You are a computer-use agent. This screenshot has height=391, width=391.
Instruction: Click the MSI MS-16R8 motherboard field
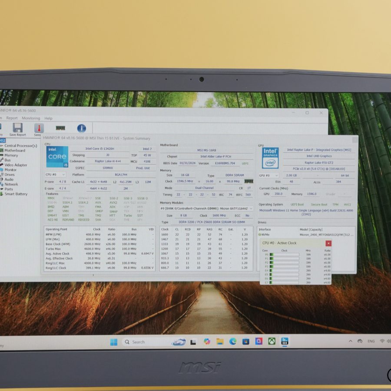click(x=207, y=150)
